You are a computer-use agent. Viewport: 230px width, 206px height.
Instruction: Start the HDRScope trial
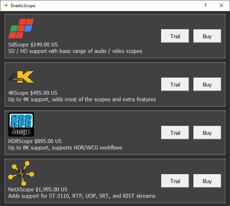175,132
